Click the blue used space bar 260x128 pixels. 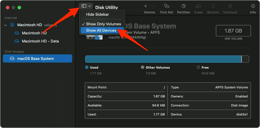pyautogui.click(x=163, y=59)
